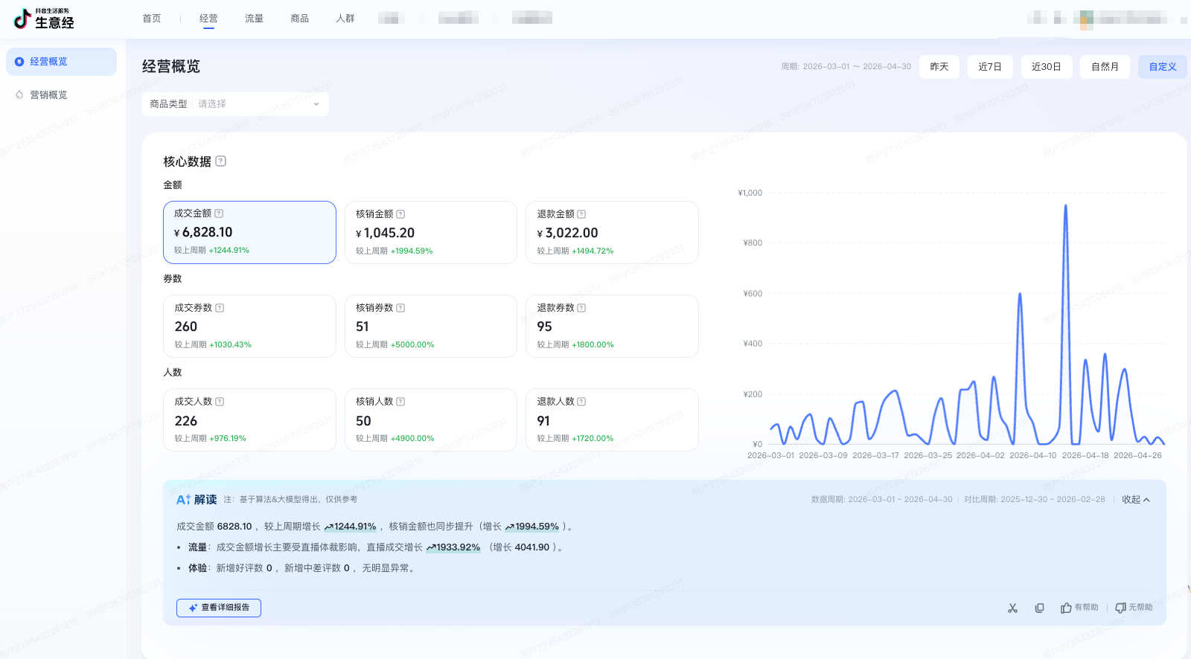Click the ¥6,828.10 value
Image resolution: width=1191 pixels, height=659 pixels.
click(x=203, y=232)
